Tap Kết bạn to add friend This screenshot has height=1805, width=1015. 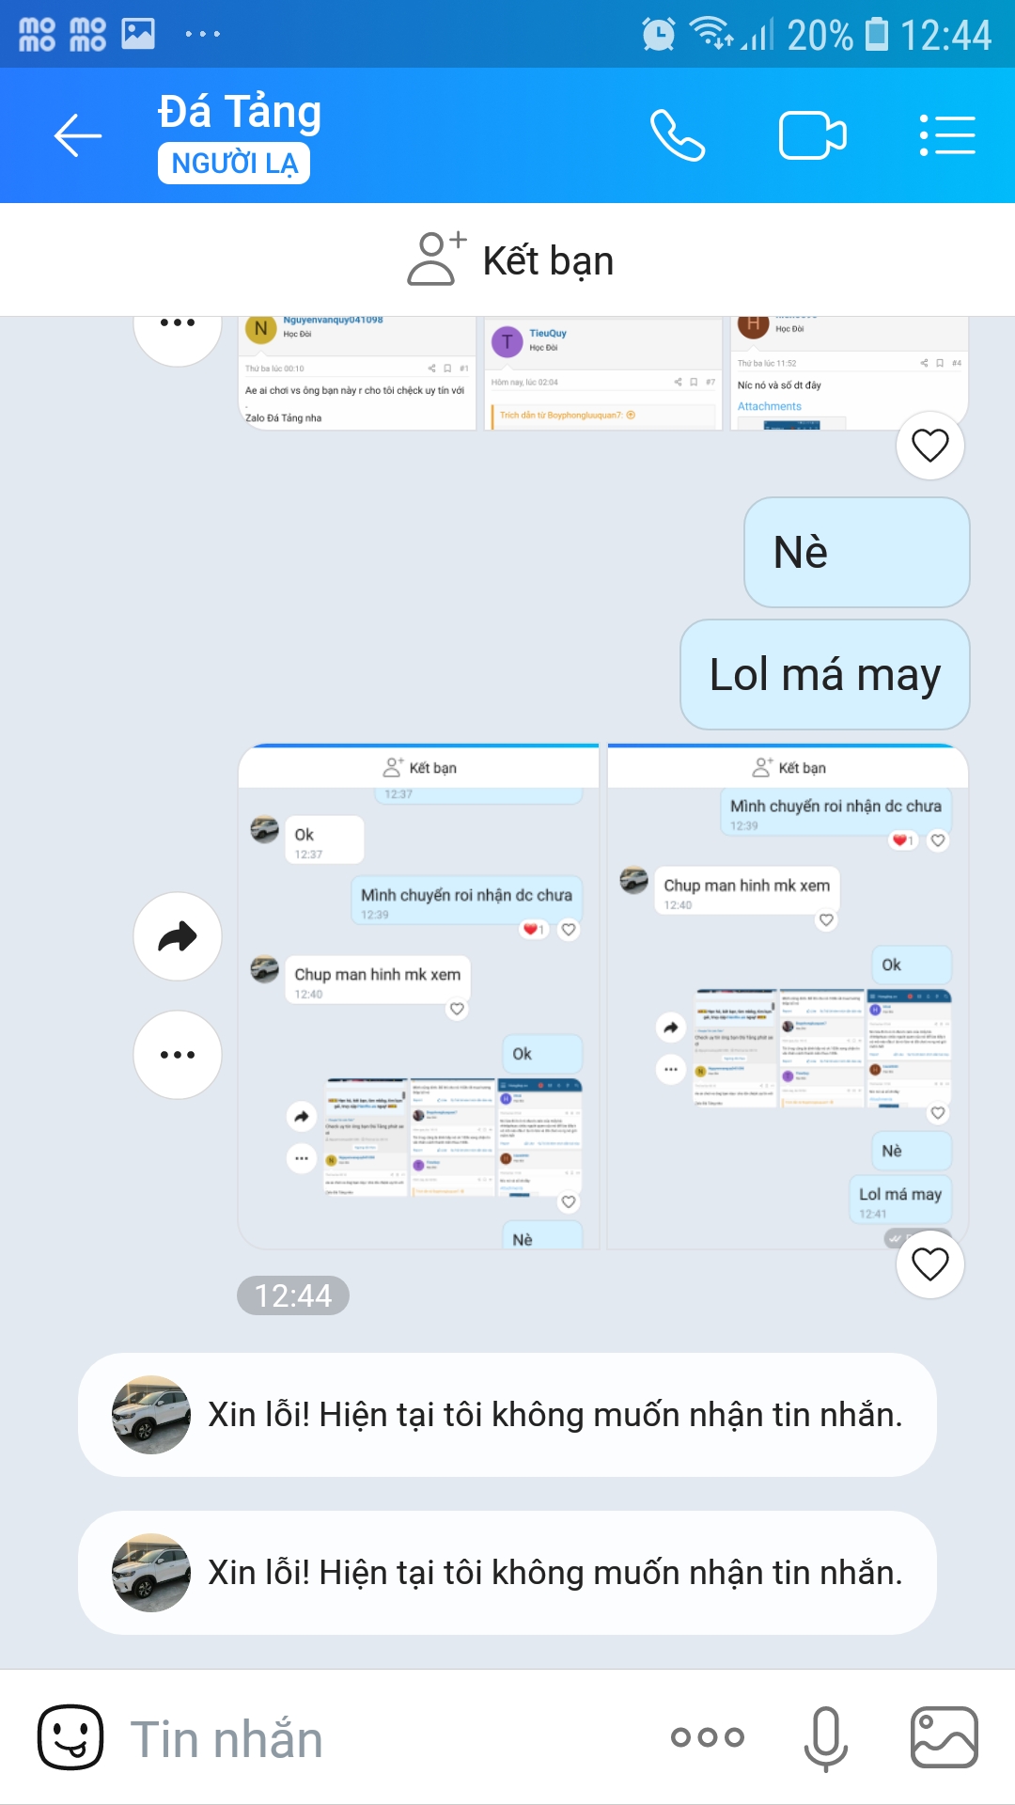[510, 259]
